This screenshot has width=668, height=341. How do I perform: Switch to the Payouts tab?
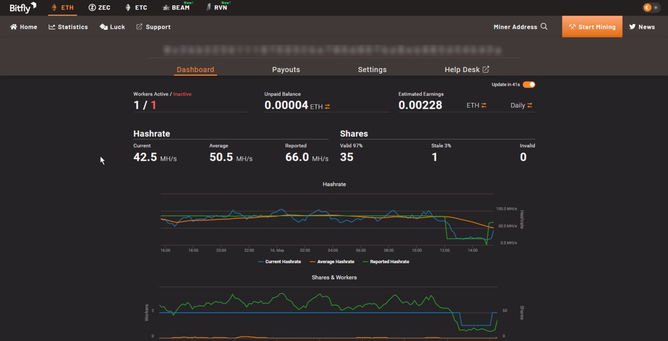[286, 69]
